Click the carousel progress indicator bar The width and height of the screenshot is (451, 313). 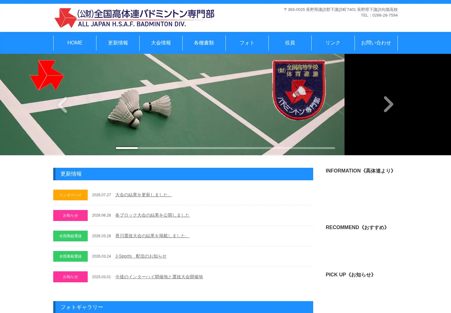225,148
